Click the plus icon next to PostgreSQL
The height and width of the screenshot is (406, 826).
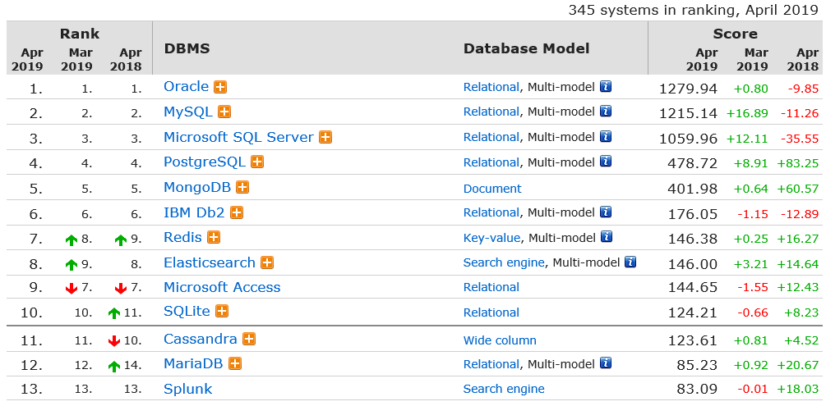coord(257,162)
